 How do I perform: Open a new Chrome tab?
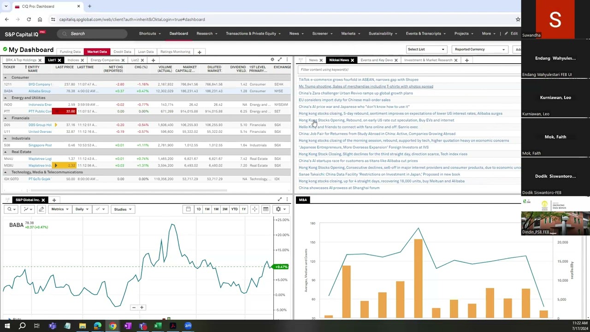(89, 6)
